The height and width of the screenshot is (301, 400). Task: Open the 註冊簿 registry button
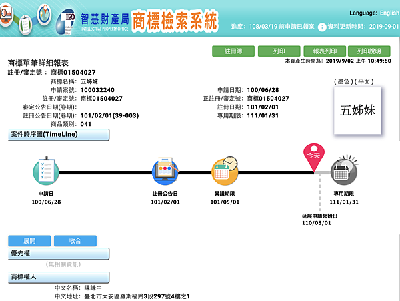tap(233, 51)
